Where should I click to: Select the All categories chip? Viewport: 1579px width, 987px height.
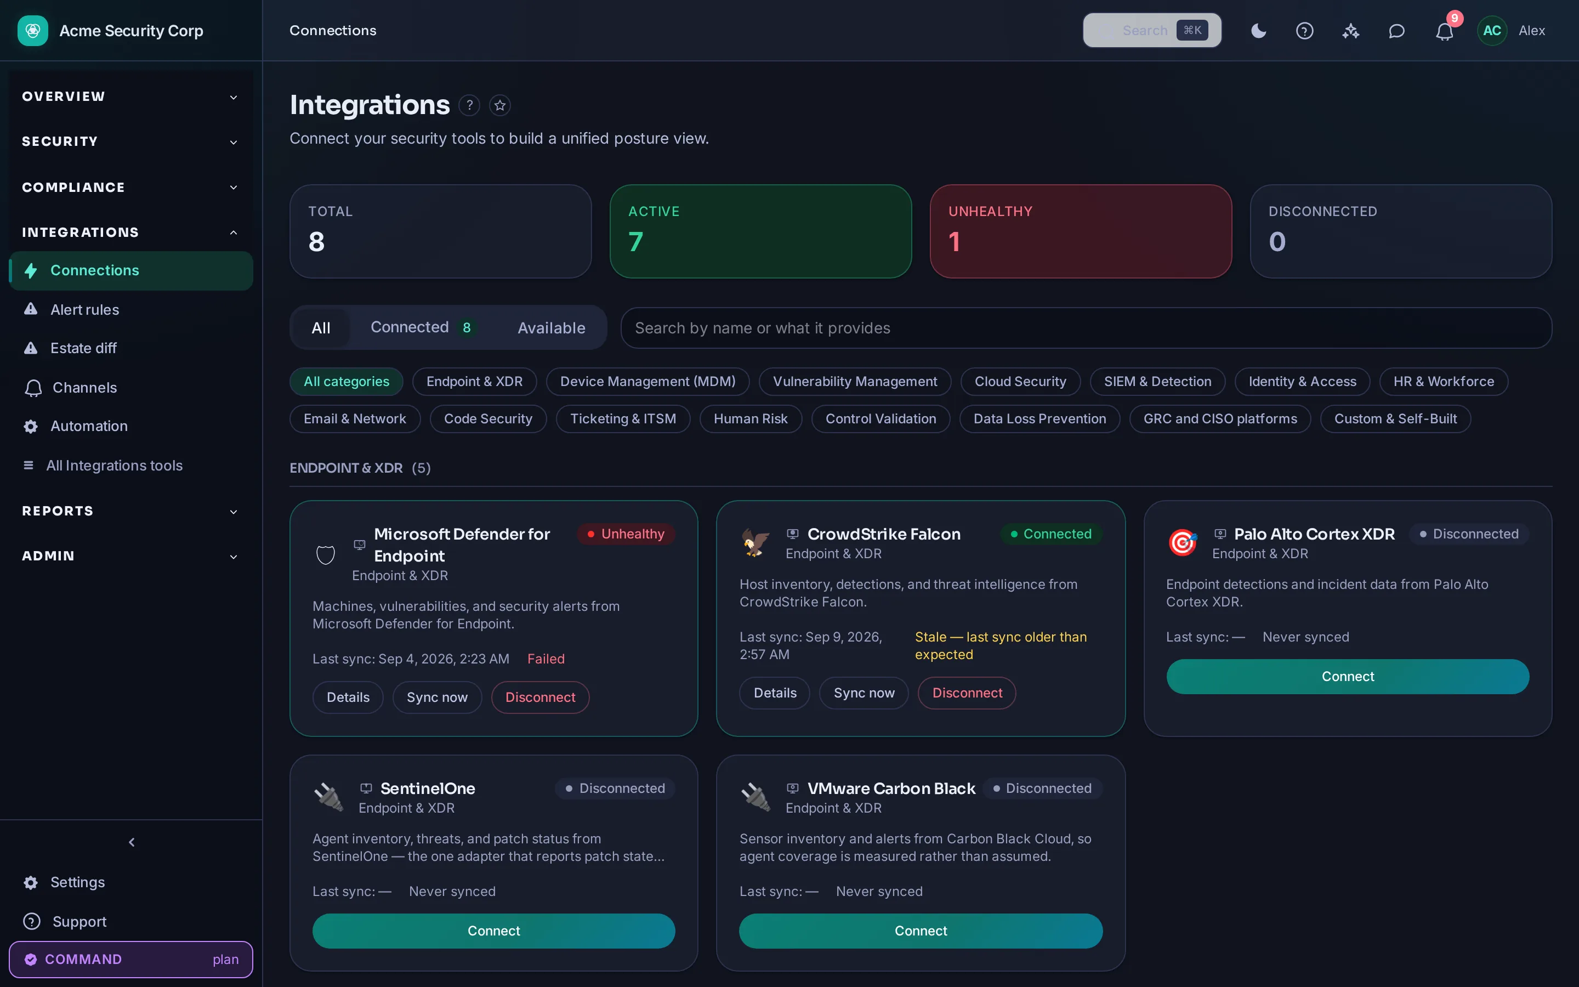347,381
